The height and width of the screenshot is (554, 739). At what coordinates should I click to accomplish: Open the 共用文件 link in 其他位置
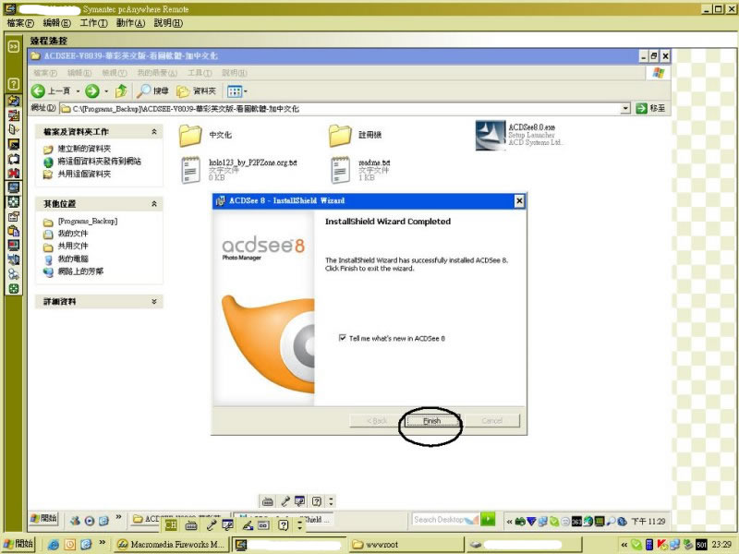[73, 246]
